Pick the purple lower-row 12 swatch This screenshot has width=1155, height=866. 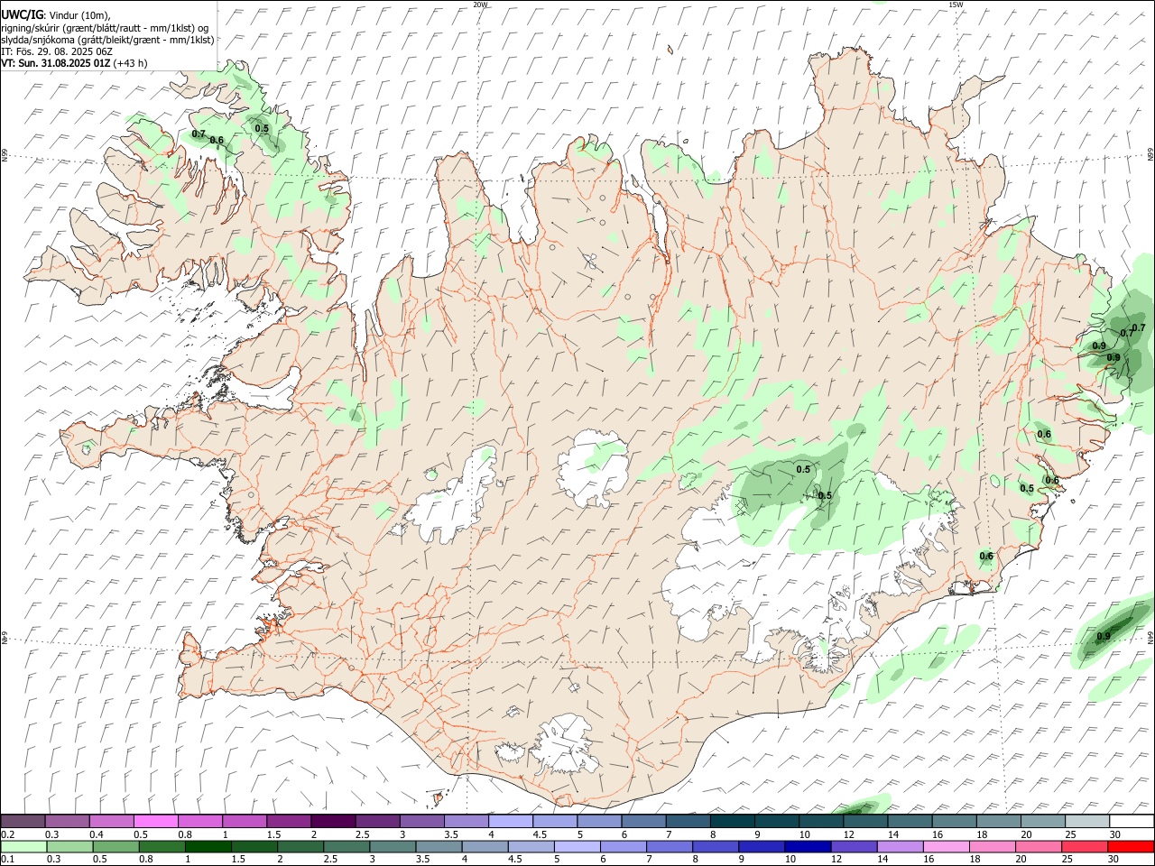pos(854,846)
